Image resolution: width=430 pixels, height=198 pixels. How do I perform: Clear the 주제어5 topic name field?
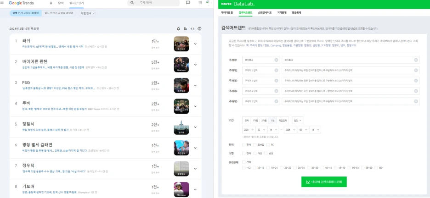click(276, 101)
